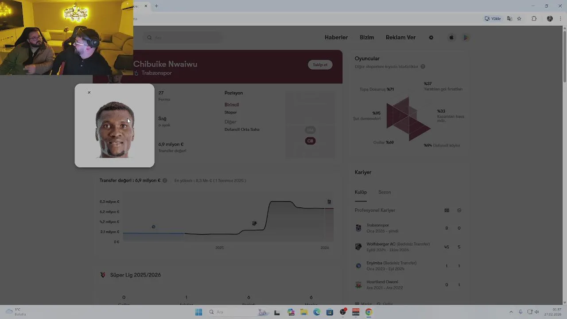The height and width of the screenshot is (319, 567).
Task: Click the "Defansif Orta Saha" position text
Action: click(242, 129)
